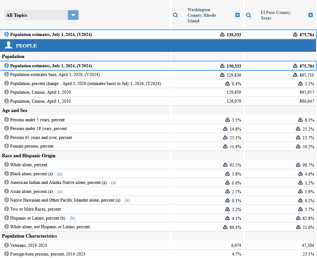Click info icon for Black alone, percent
The width and height of the screenshot is (317, 258).
point(7,173)
